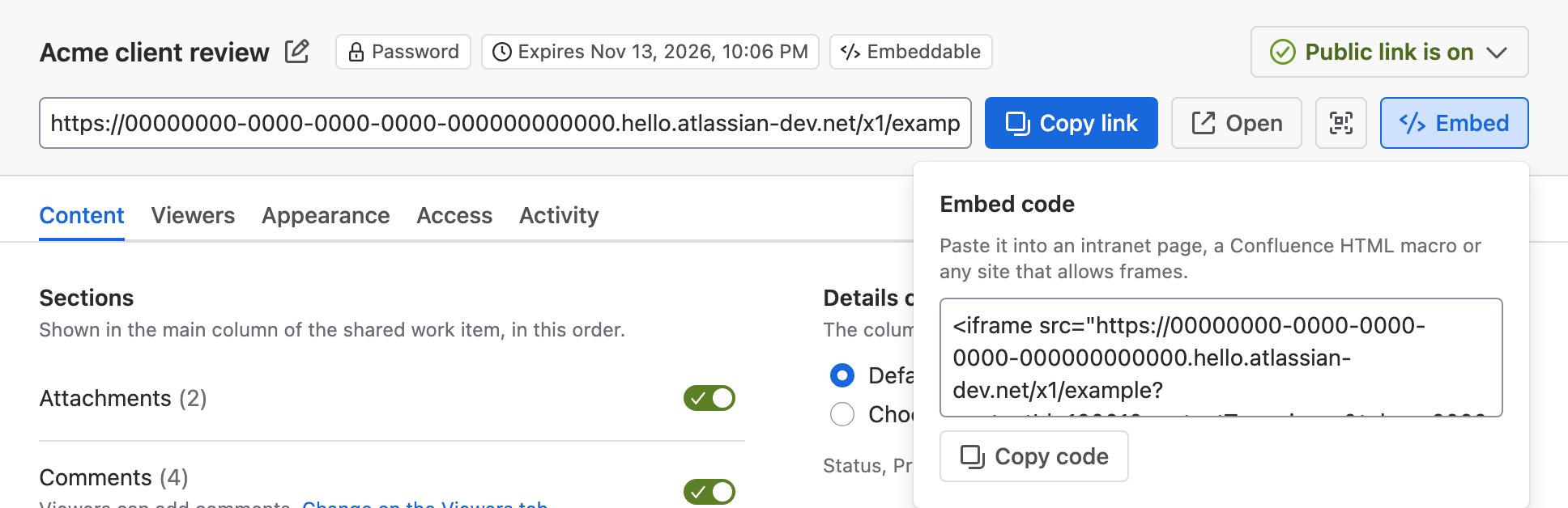Switch to the Access tab
This screenshot has height=508, width=1568.
[454, 215]
